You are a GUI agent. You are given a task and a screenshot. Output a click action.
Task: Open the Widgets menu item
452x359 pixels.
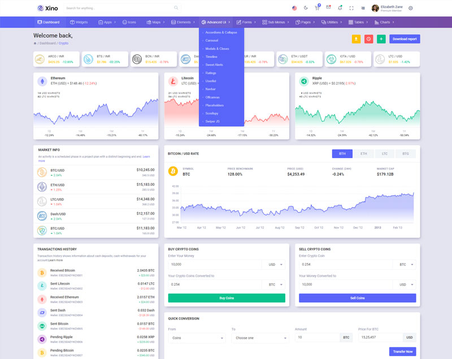pyautogui.click(x=79, y=22)
